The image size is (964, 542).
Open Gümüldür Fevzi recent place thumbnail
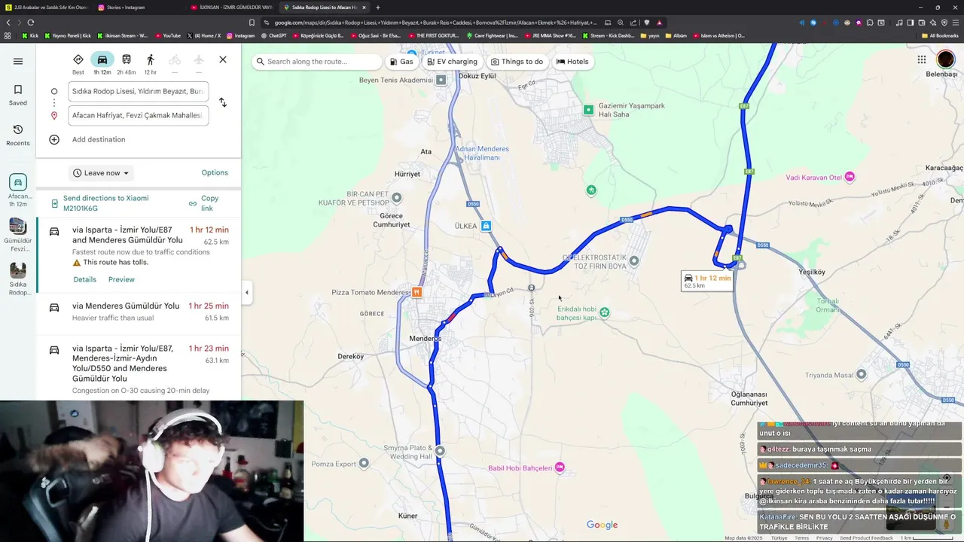pos(18,236)
